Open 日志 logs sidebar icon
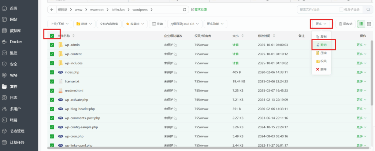375x151 pixels. [4, 97]
